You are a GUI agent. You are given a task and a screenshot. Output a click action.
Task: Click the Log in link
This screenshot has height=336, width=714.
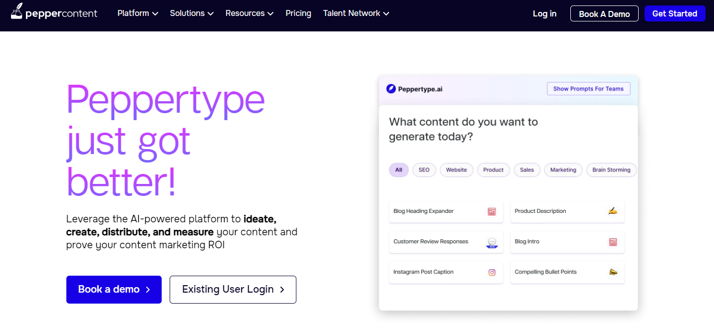tap(544, 13)
